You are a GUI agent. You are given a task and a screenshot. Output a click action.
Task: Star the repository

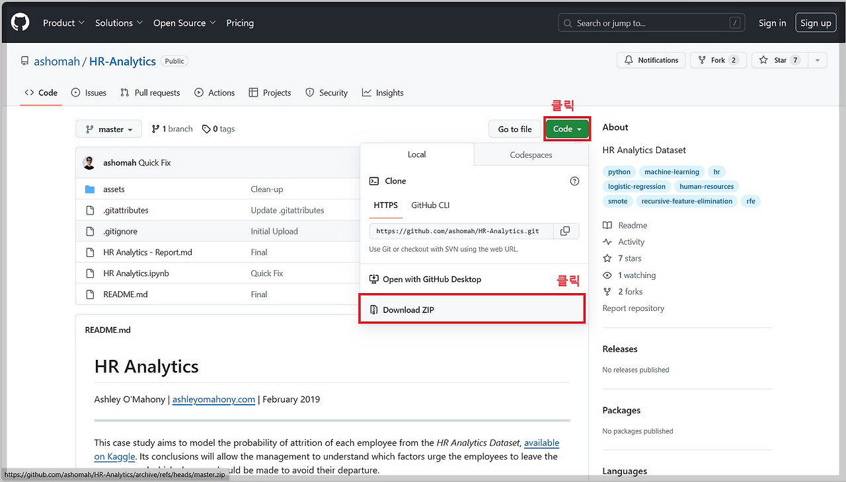(x=779, y=60)
